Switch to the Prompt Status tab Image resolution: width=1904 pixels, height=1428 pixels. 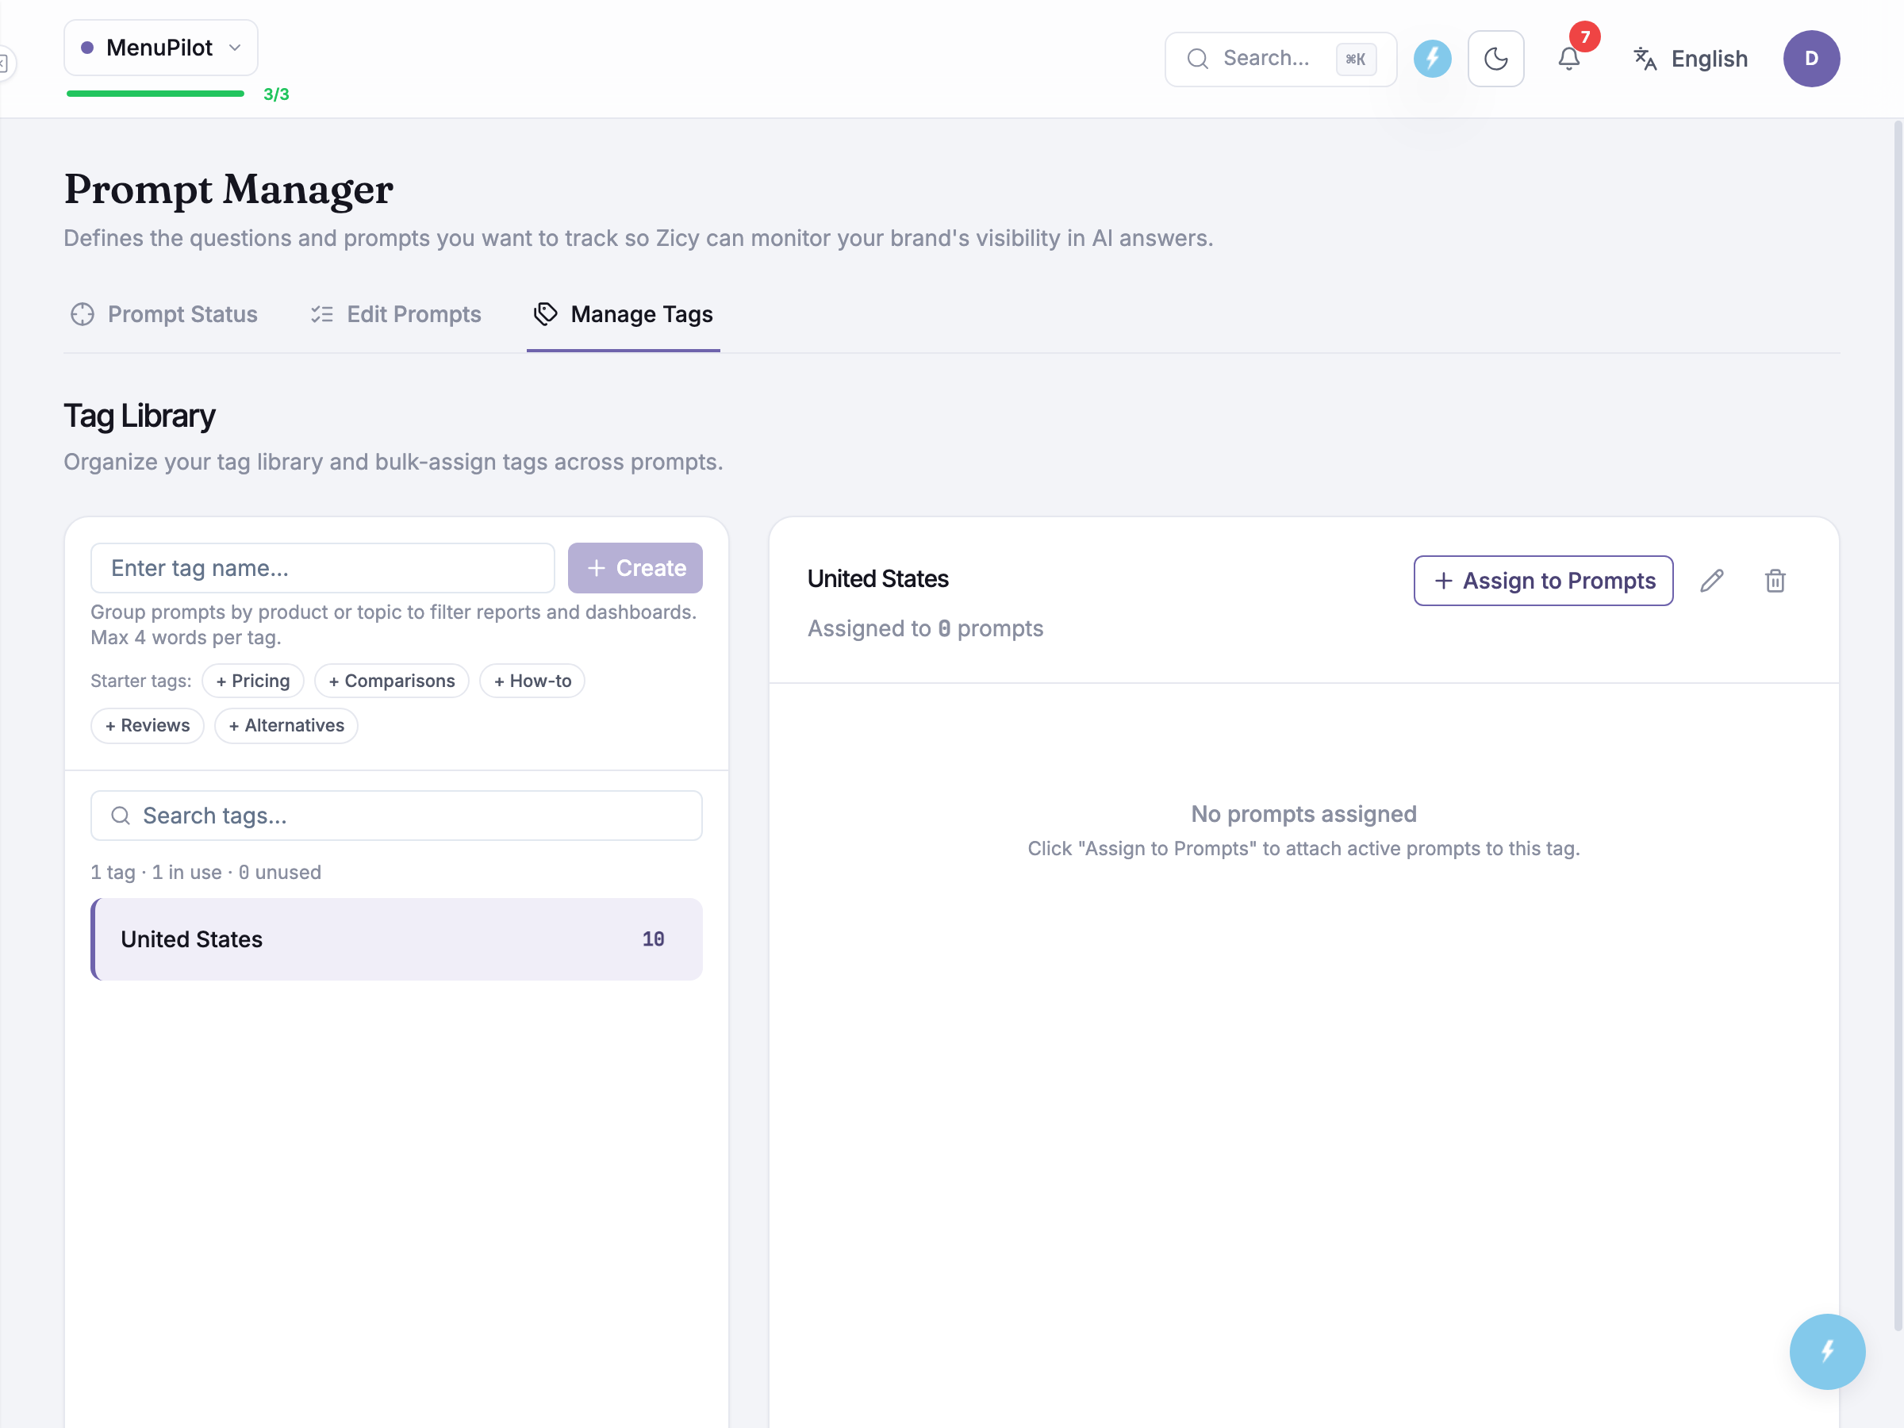(163, 314)
